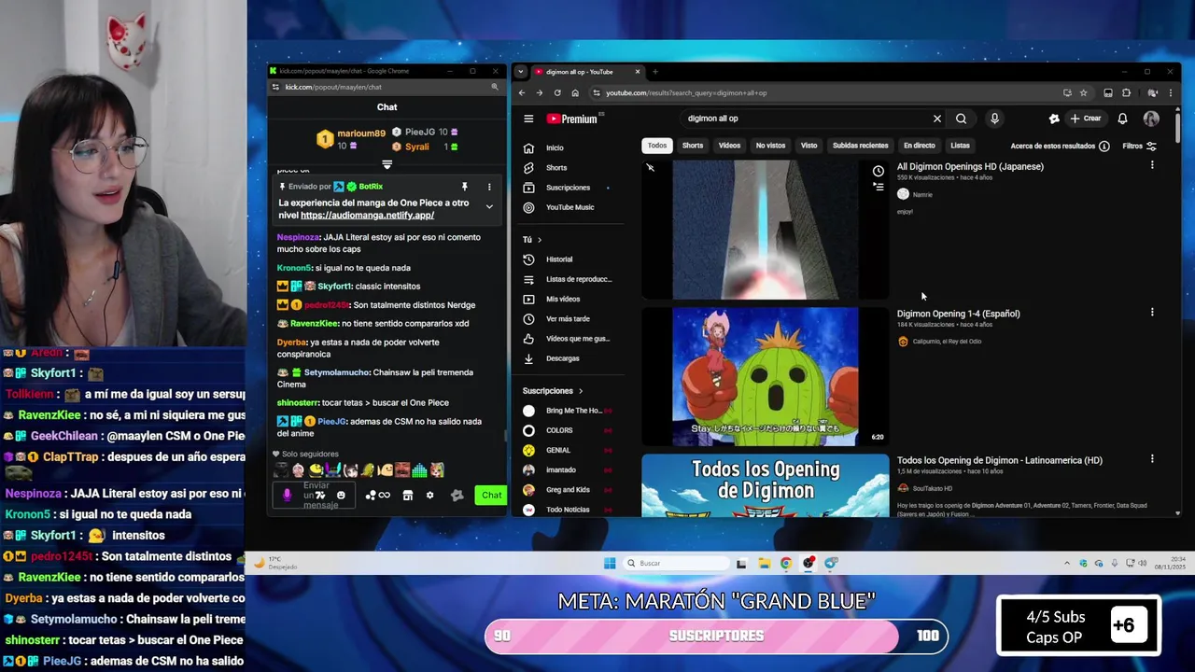Start voice search with the microphone icon
The width and height of the screenshot is (1195, 672).
(994, 119)
